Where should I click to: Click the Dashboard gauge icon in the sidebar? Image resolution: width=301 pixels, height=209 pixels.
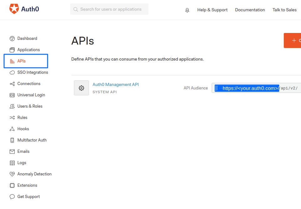(x=12, y=39)
